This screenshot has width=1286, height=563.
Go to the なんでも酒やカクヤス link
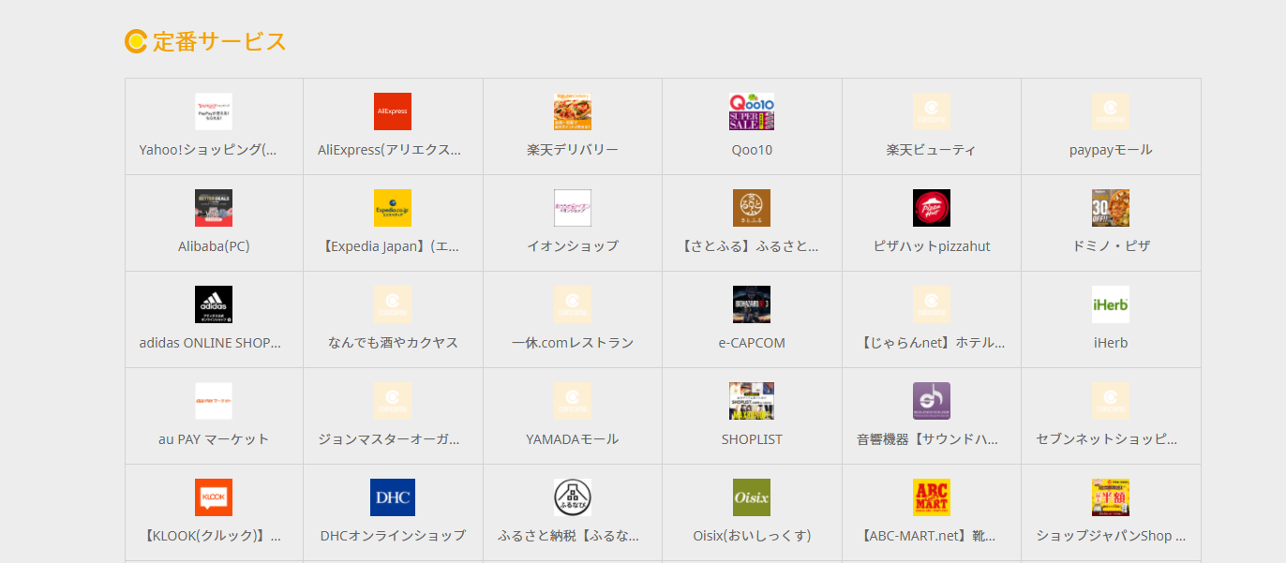(x=393, y=343)
